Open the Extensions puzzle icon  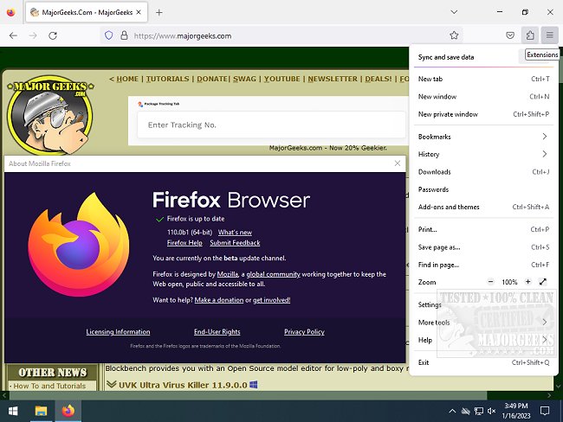(529, 35)
